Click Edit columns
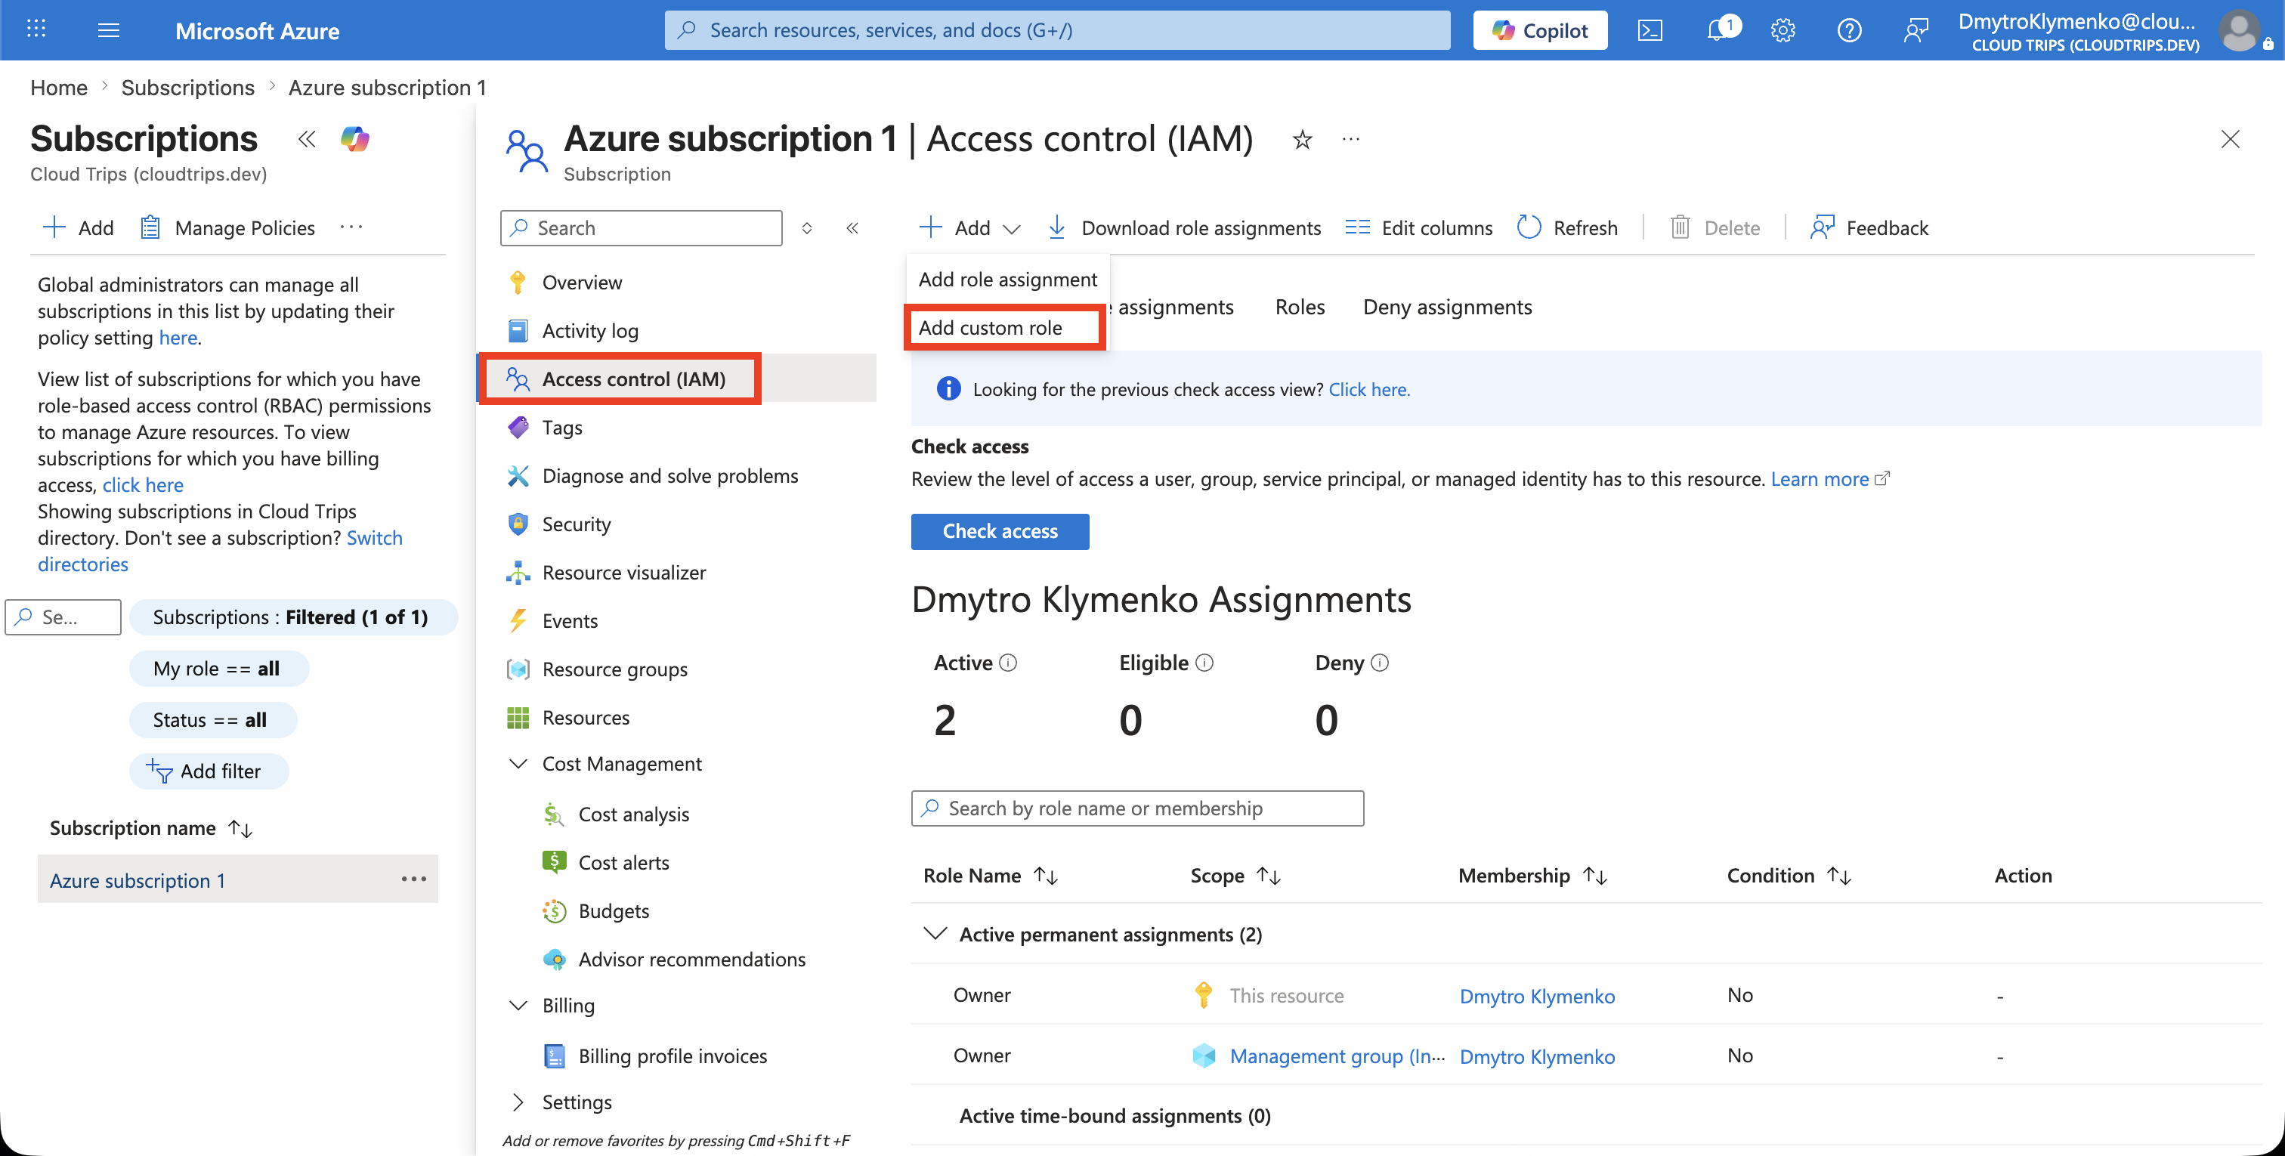2285x1156 pixels. pos(1418,228)
